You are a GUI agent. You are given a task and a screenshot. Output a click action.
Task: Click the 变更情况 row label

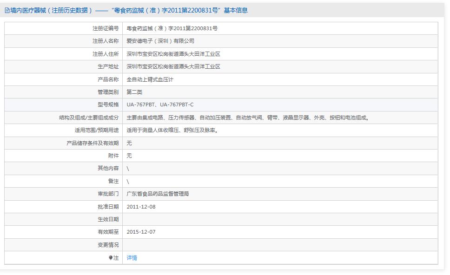108,245
